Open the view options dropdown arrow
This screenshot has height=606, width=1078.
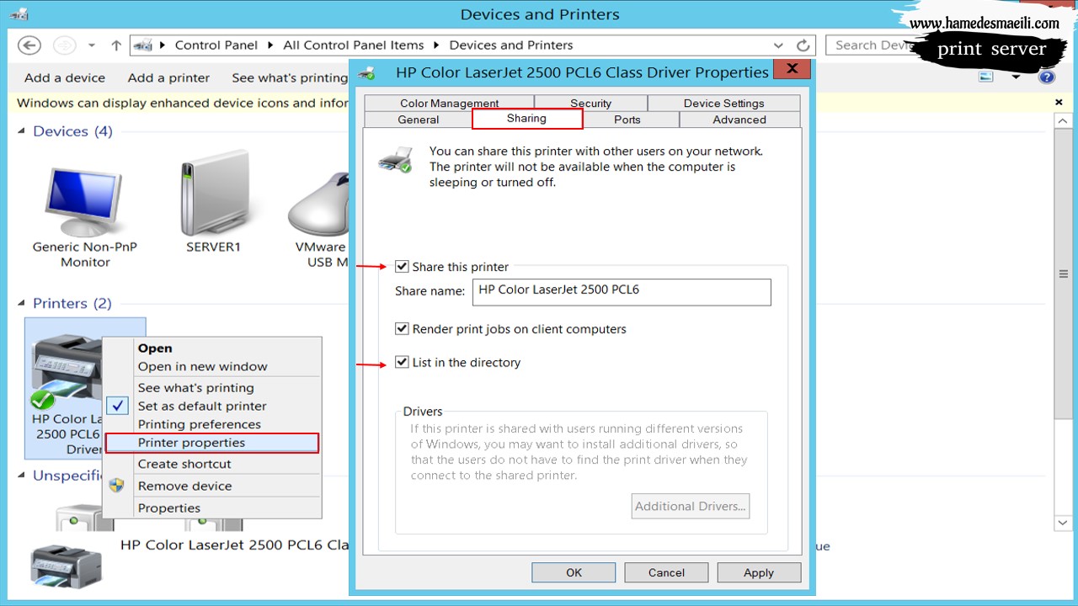(1016, 77)
